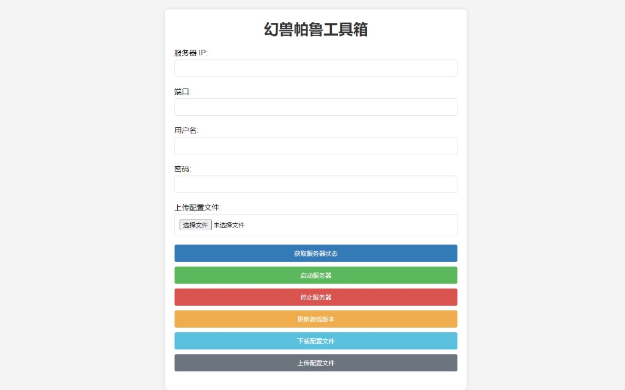Start the server with 启动服务器
The width and height of the screenshot is (625, 390).
316,275
